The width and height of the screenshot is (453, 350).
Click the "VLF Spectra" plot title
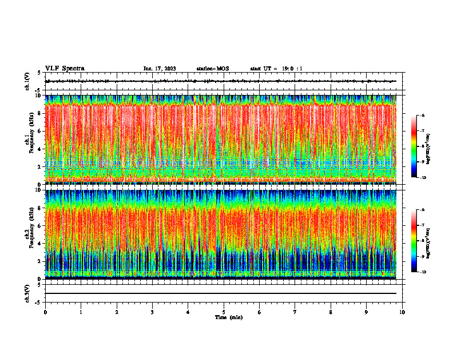pos(65,69)
